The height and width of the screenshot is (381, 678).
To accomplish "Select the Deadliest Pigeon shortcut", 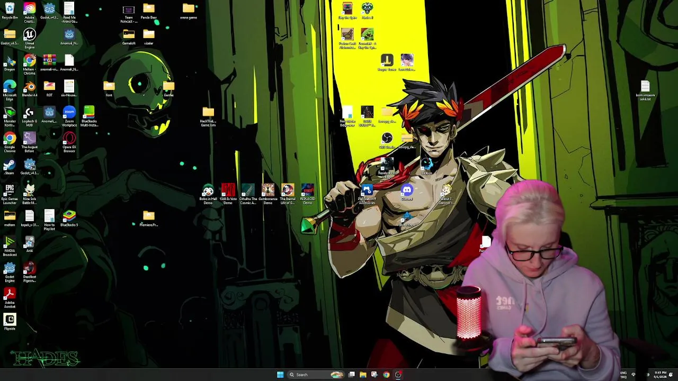I will (30, 272).
